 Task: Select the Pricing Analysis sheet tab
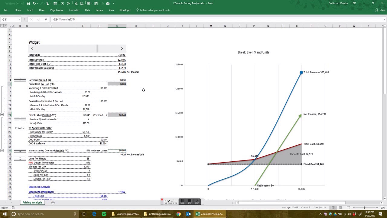[x=32, y=203]
